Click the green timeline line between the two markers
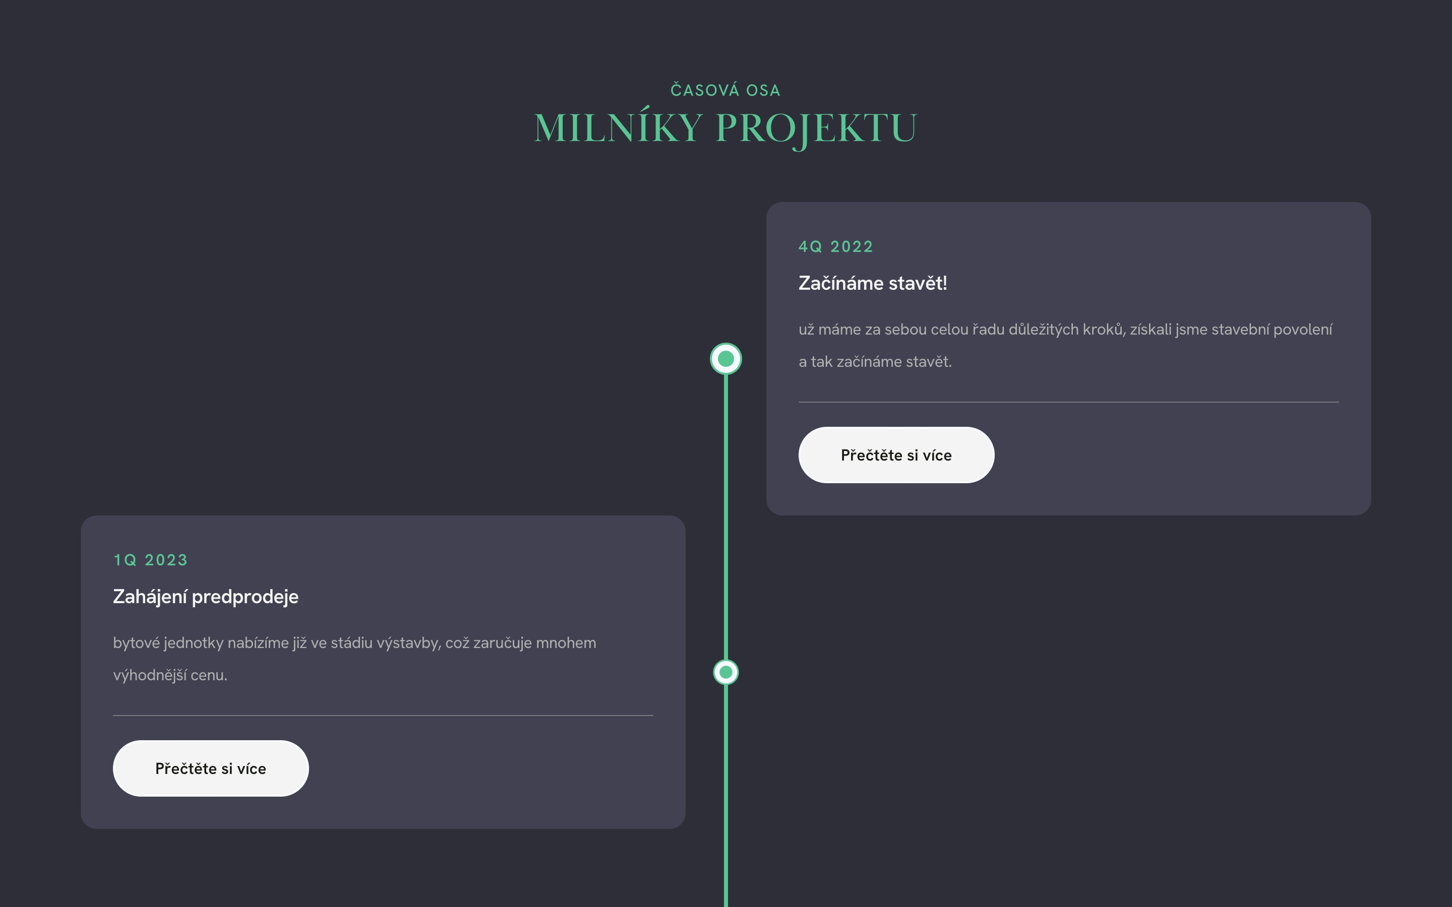The width and height of the screenshot is (1452, 907). pos(725,516)
